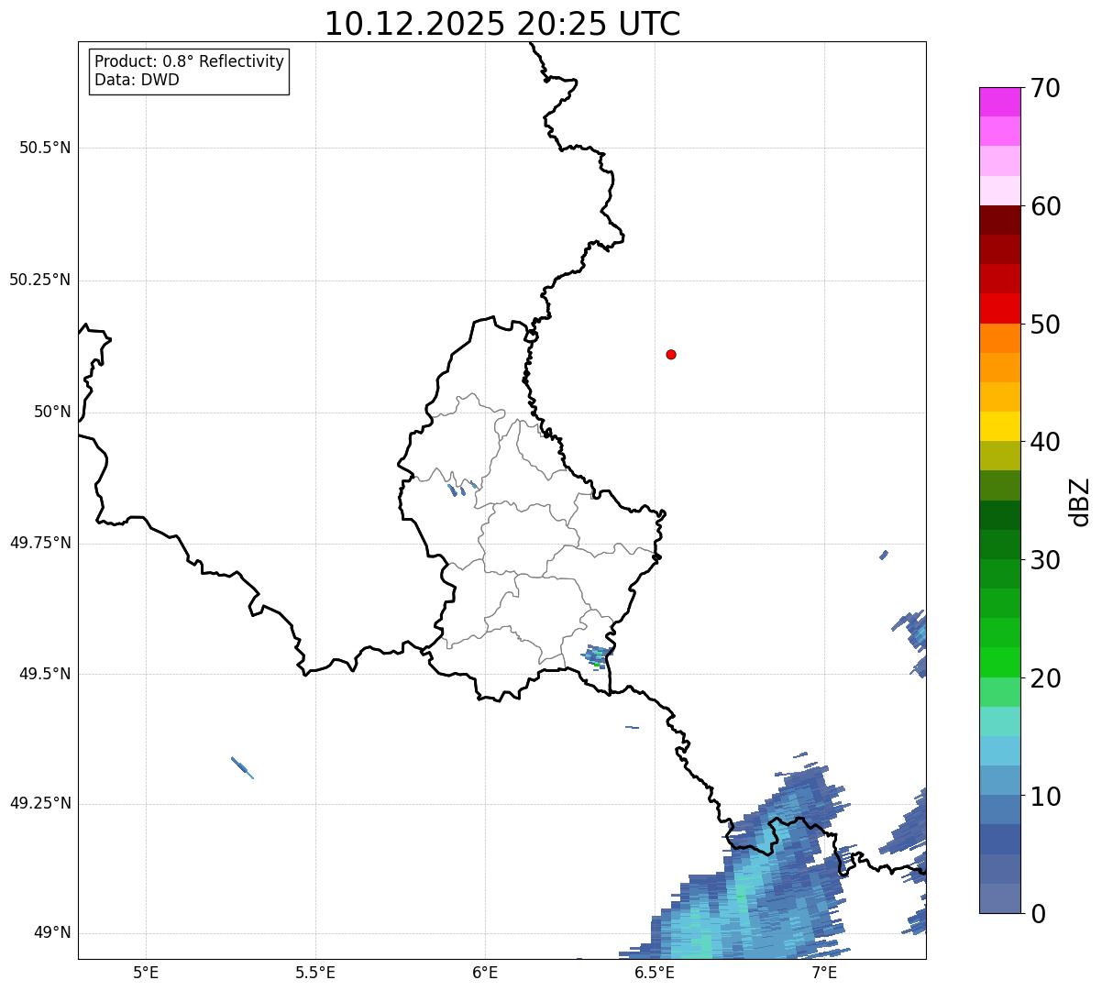Click the olive colorbar segment below 40

pyautogui.click(x=999, y=457)
